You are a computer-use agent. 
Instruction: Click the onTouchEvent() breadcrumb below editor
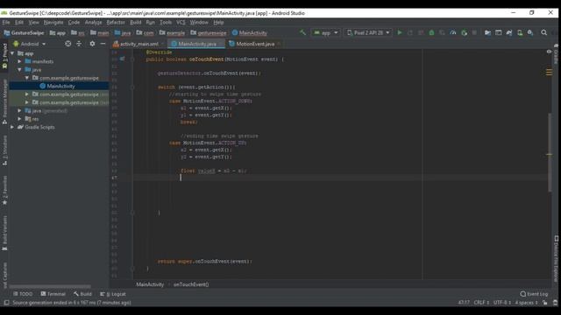[x=191, y=284]
